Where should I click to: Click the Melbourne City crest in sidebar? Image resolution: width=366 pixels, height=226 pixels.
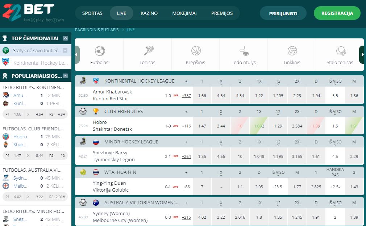(x=6, y=186)
